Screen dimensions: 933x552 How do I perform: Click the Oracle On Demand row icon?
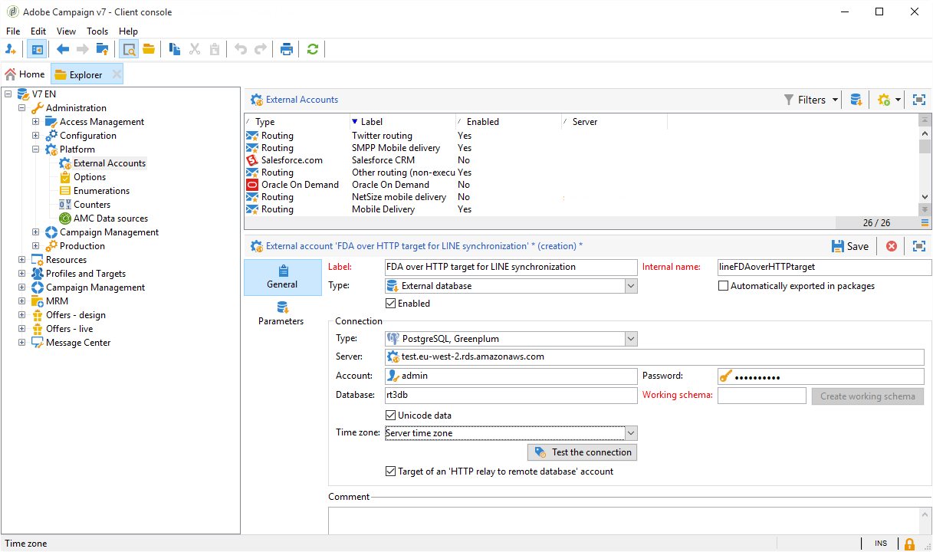coord(252,185)
